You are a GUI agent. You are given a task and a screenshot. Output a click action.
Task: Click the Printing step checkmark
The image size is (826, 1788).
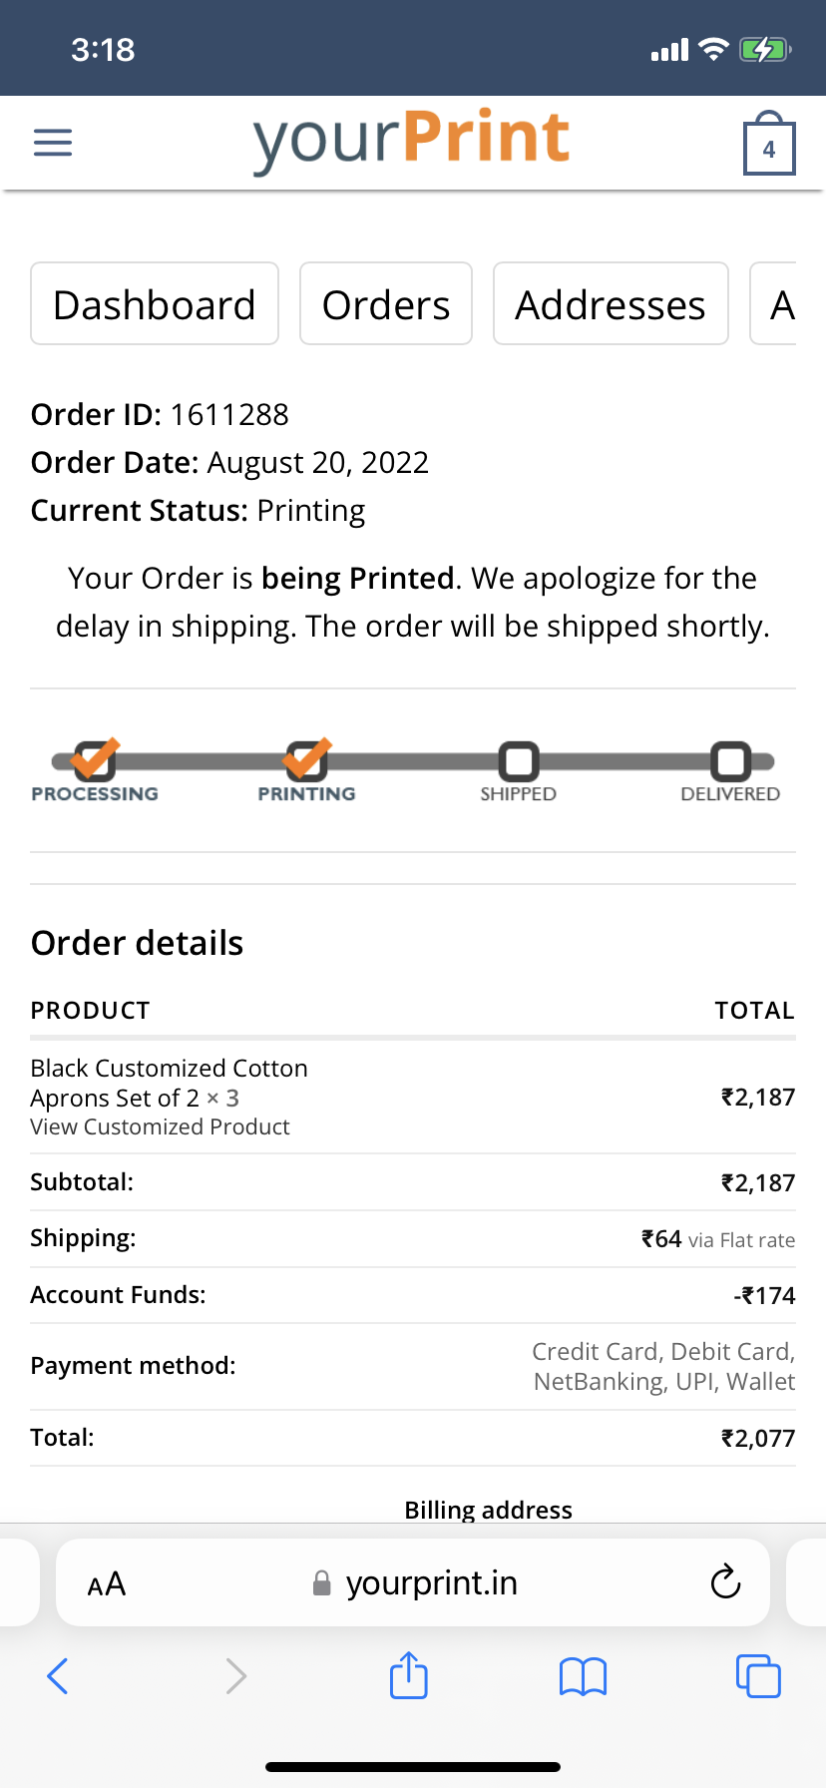pos(306,761)
